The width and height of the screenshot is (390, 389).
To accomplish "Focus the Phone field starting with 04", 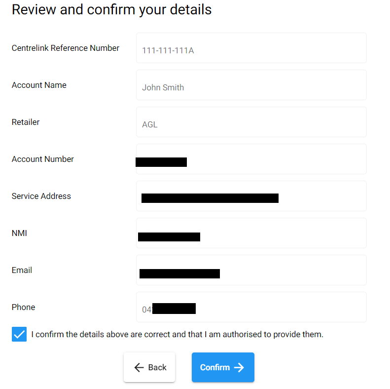I will (251, 307).
